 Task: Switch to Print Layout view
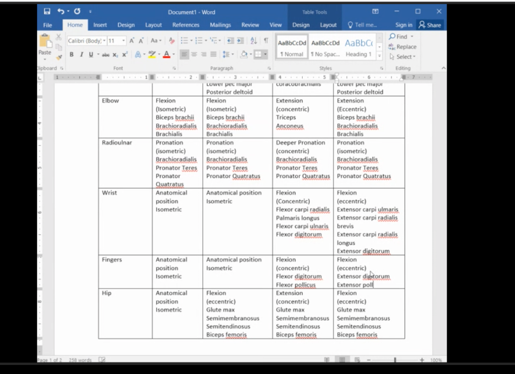click(x=342, y=360)
